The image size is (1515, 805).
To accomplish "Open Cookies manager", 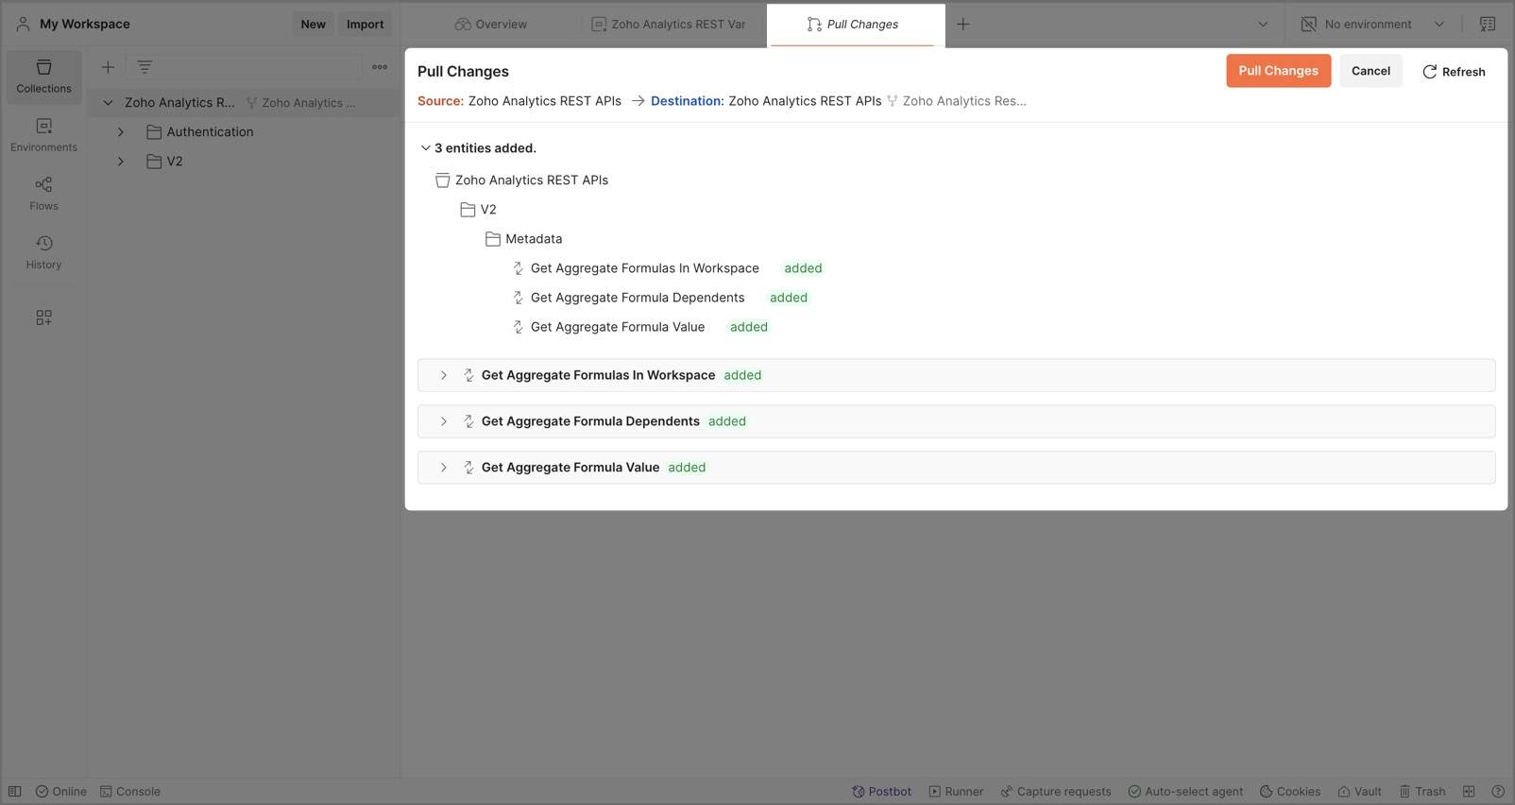I will tap(1290, 792).
